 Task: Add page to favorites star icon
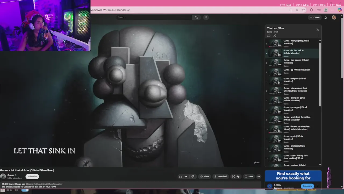pyautogui.click(x=303, y=10)
